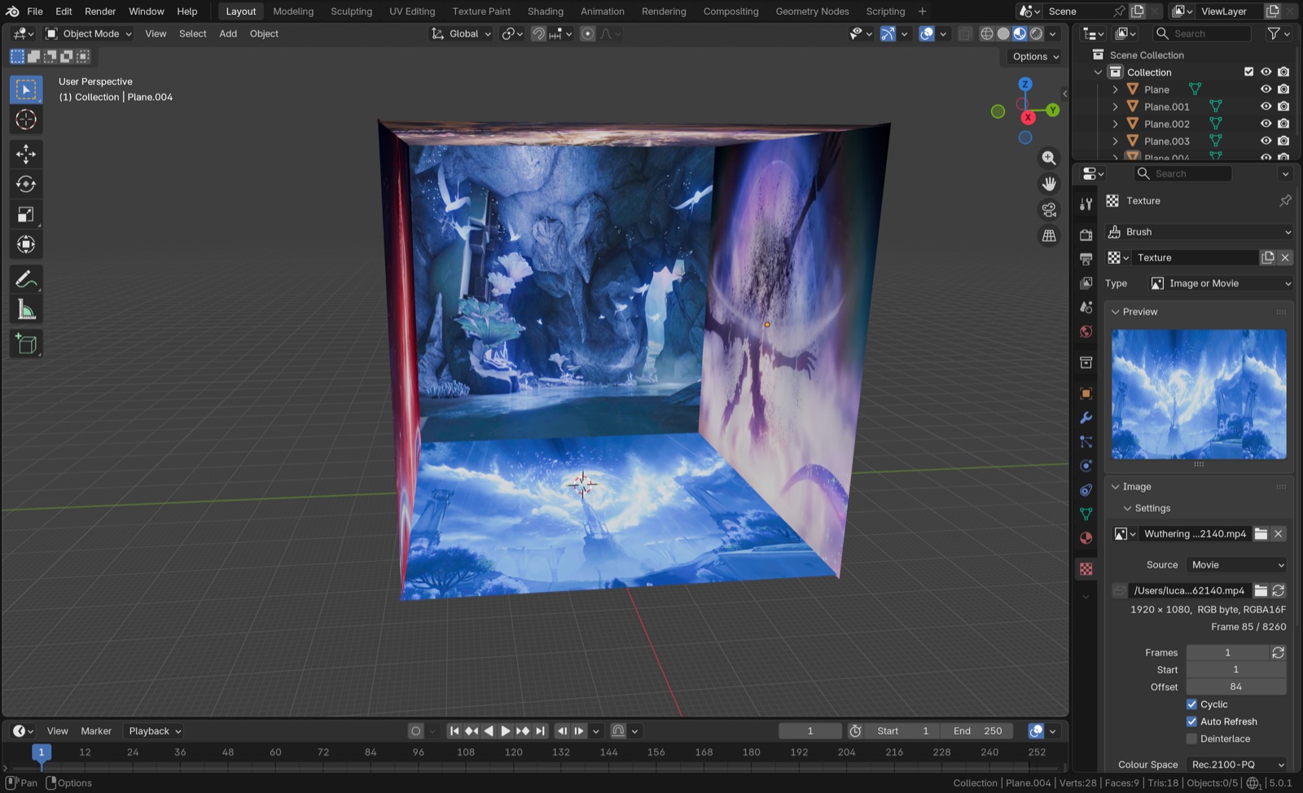Click the Frames value field

click(1227, 653)
